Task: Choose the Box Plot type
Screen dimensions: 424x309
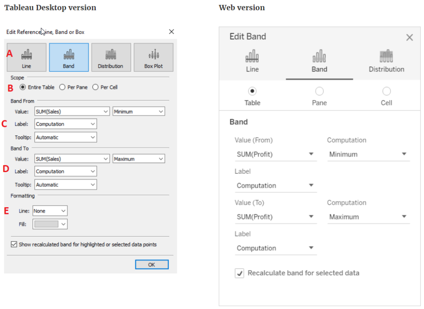Action: click(153, 57)
